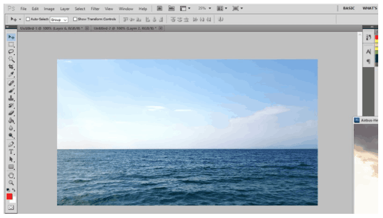383x218 pixels.
Task: Open the File menu
Action: click(x=23, y=9)
